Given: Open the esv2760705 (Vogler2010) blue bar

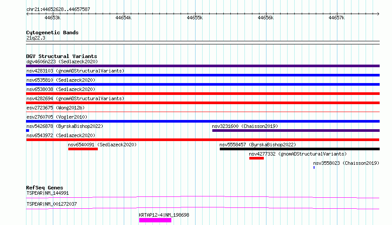Looking at the screenshot, I should pos(203,121).
